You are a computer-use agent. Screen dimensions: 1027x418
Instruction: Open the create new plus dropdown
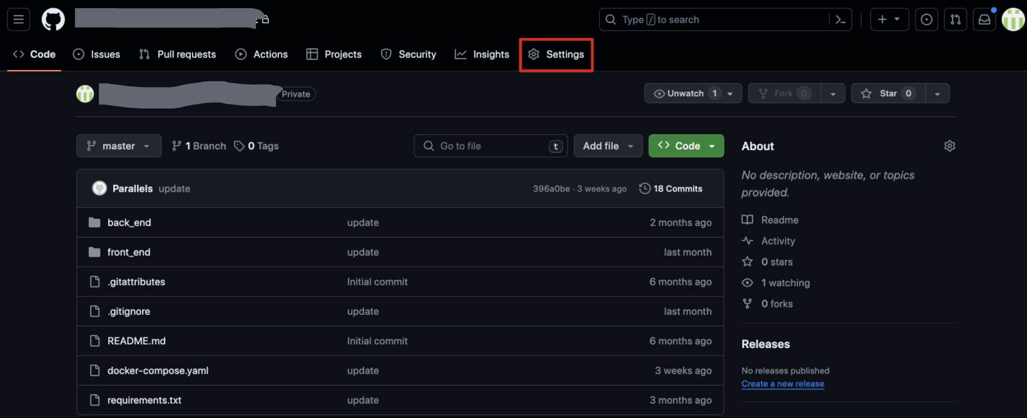[889, 20]
